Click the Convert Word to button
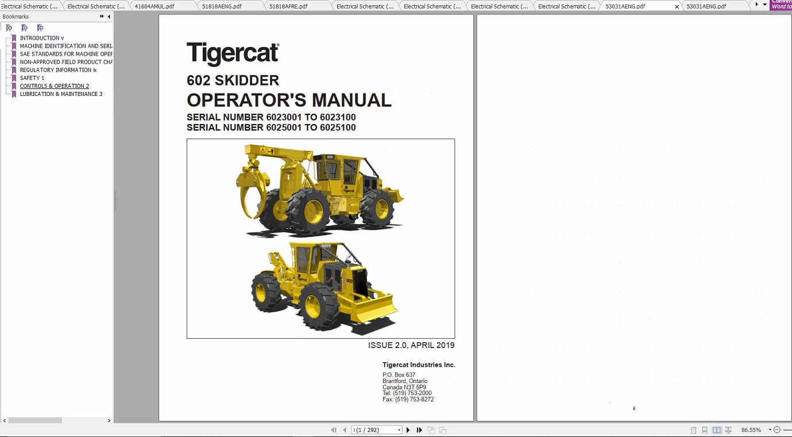This screenshot has width=792, height=437. click(781, 5)
